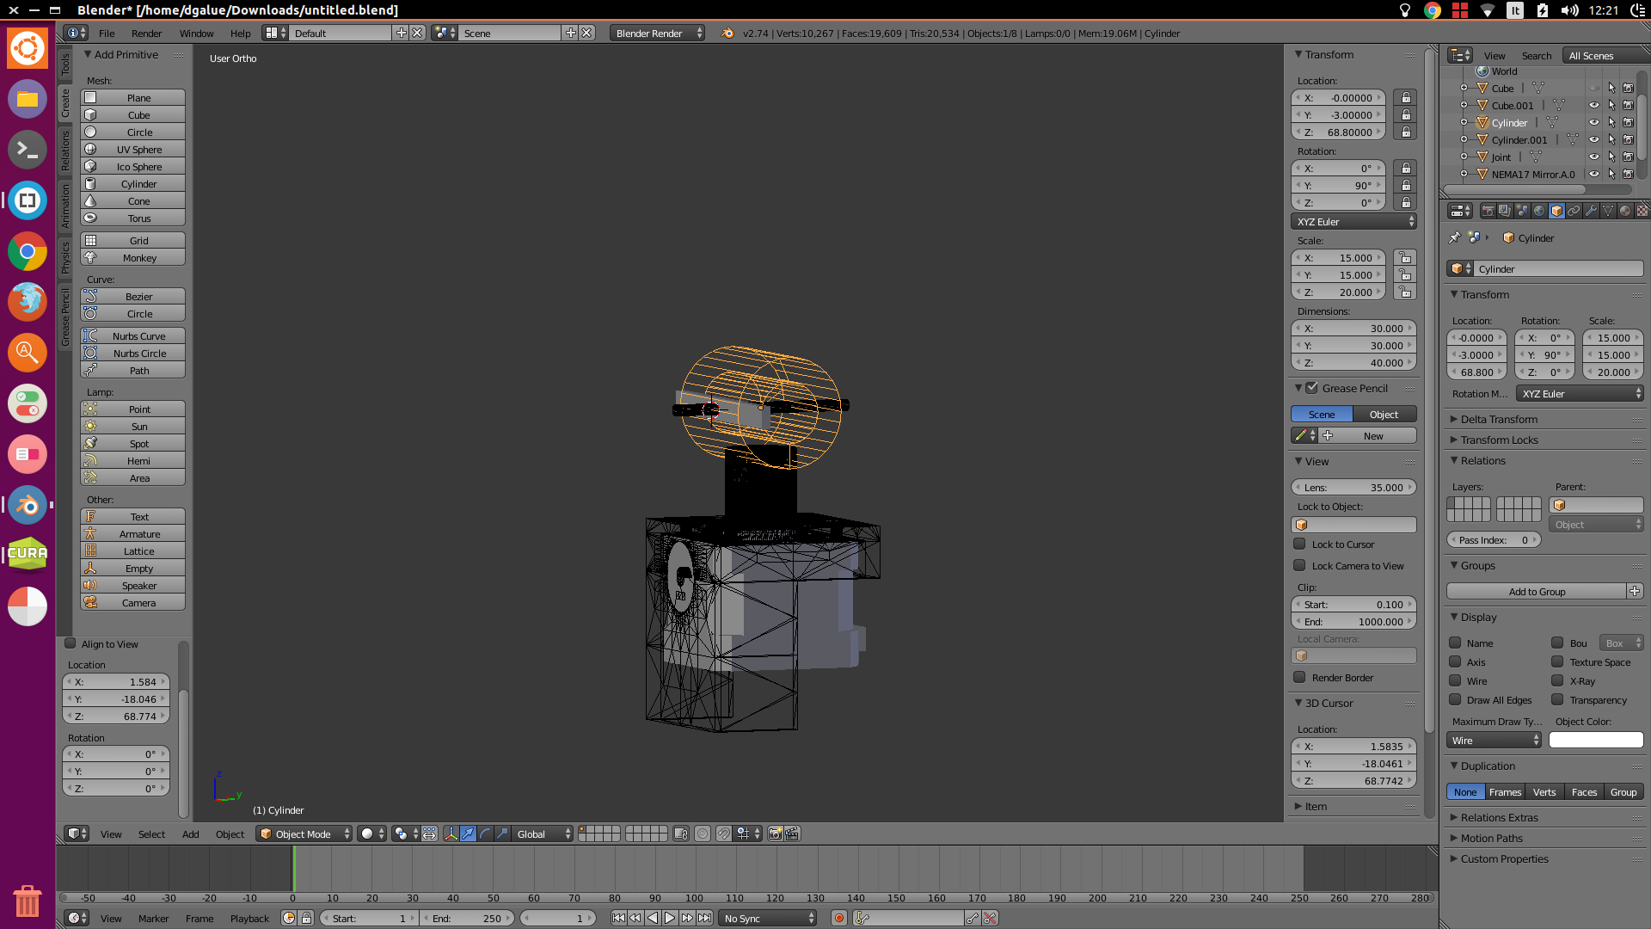The width and height of the screenshot is (1651, 929).
Task: Open the Object Mode dropdown
Action: click(304, 834)
